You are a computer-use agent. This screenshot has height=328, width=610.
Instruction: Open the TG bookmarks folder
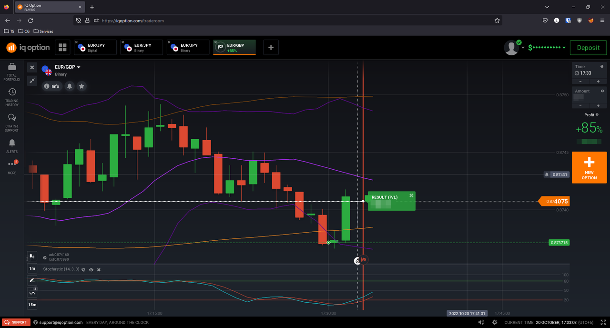coord(9,31)
